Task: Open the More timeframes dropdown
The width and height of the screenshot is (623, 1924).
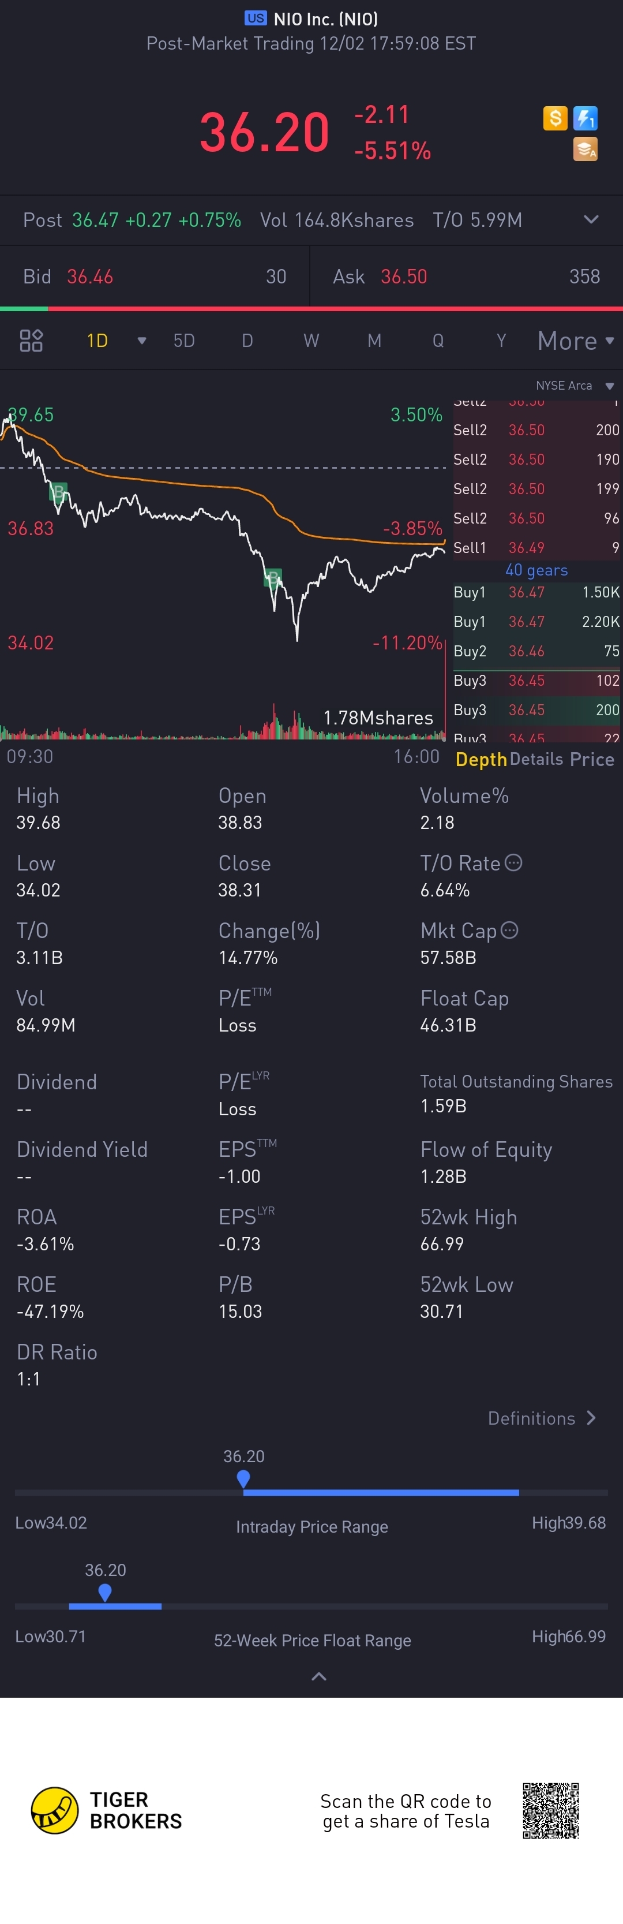Action: [x=575, y=341]
